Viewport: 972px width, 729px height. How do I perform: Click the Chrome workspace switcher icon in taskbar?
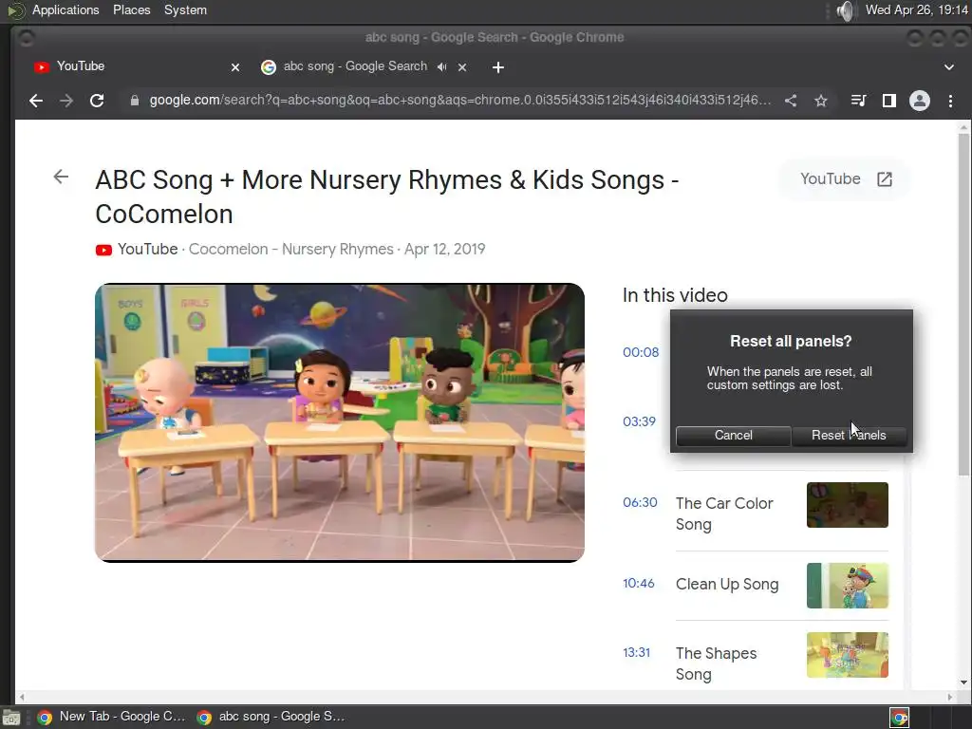(x=900, y=718)
